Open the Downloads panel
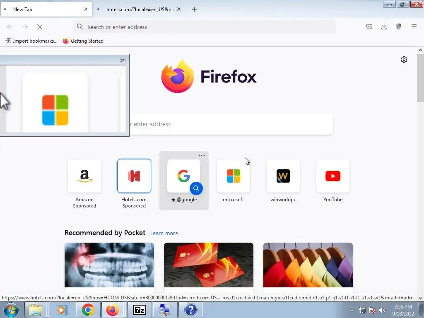The width and height of the screenshot is (424, 318). (x=384, y=26)
